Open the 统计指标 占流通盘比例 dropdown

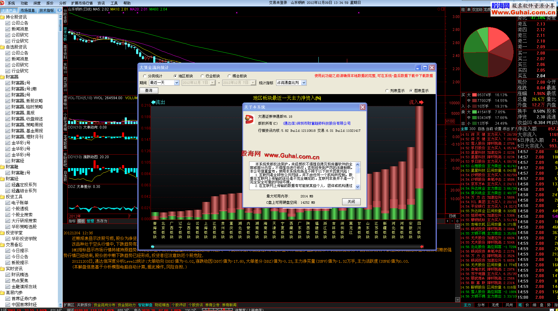pos(304,83)
